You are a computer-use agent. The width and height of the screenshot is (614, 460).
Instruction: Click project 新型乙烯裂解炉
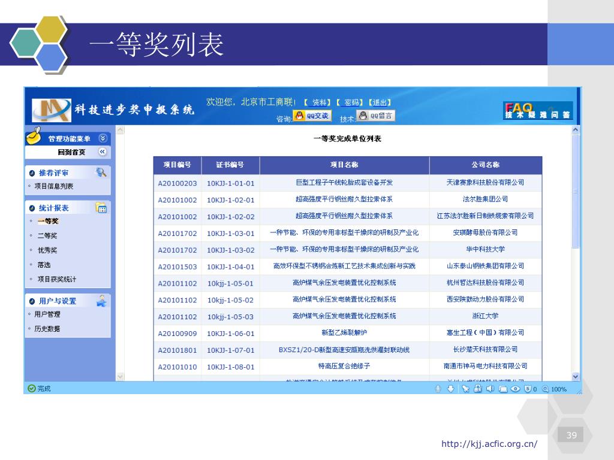pyautogui.click(x=344, y=332)
